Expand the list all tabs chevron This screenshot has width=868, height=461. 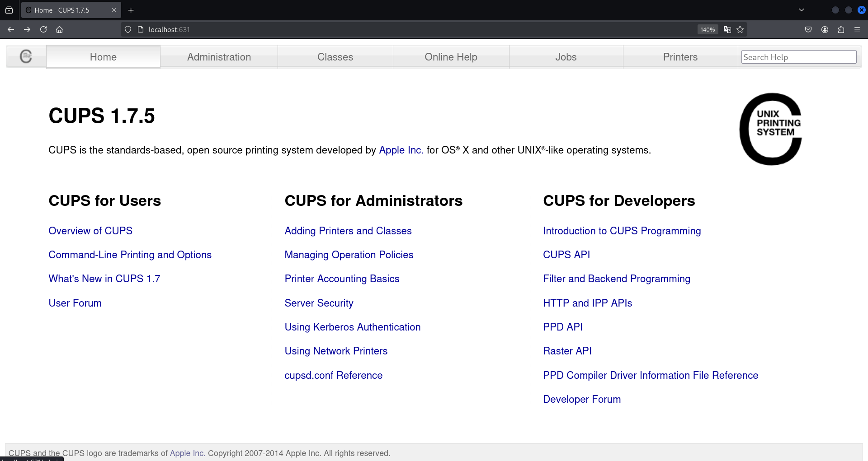click(801, 10)
